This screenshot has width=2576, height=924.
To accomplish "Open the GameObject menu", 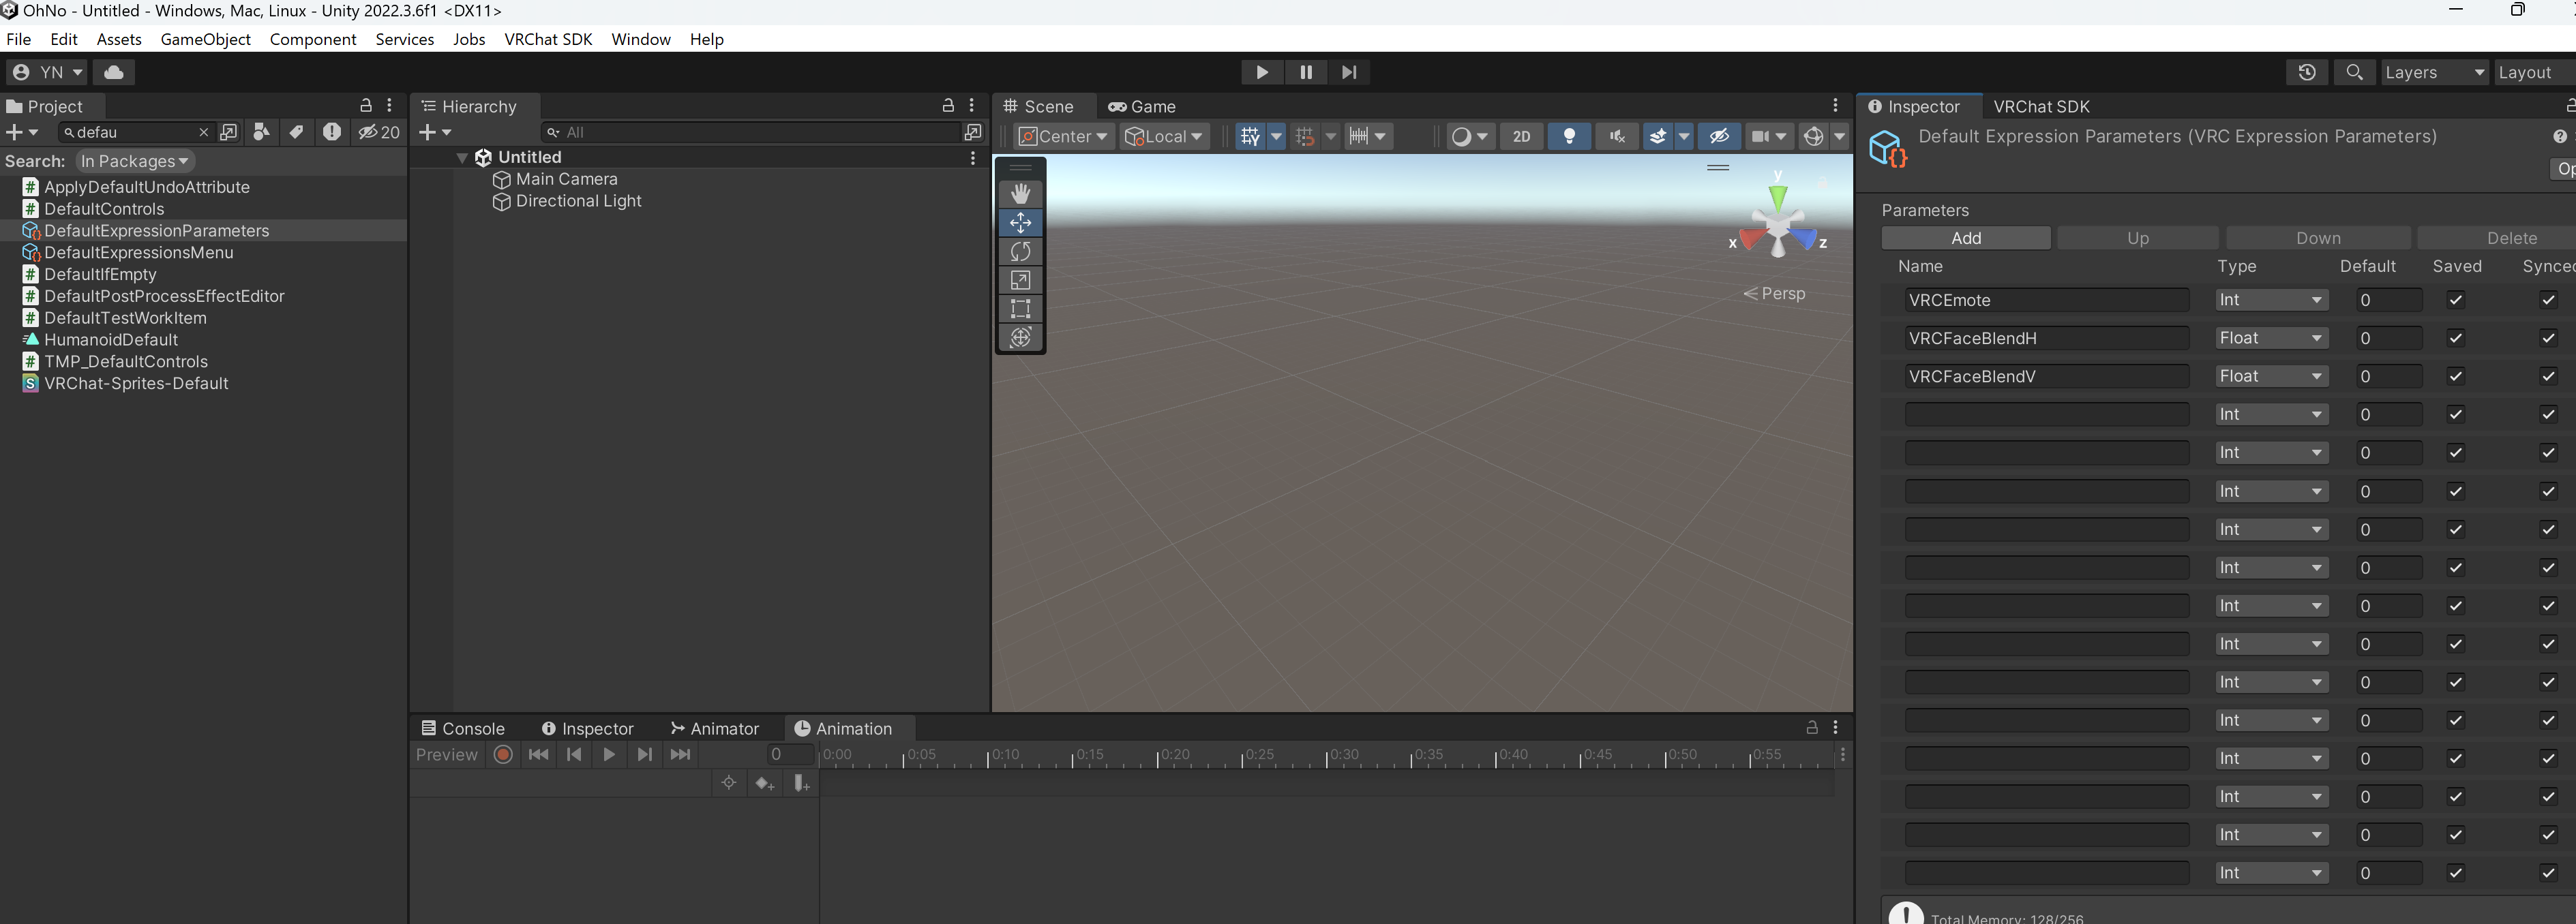I will tap(205, 39).
